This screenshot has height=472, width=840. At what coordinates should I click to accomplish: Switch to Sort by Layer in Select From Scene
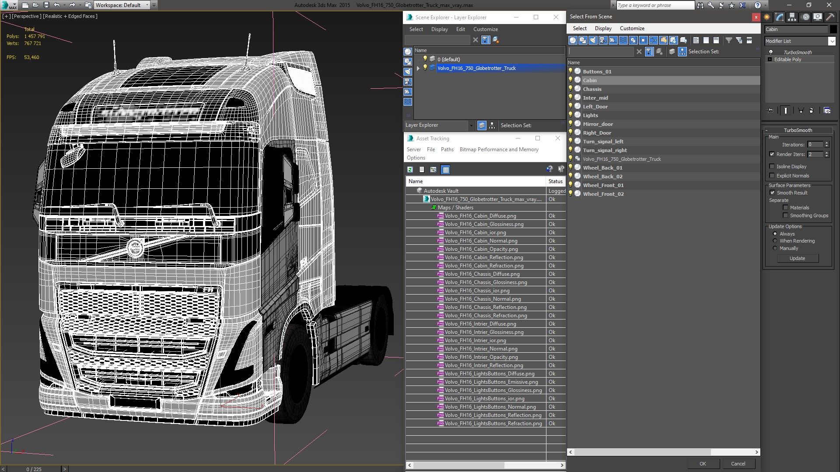(x=672, y=52)
